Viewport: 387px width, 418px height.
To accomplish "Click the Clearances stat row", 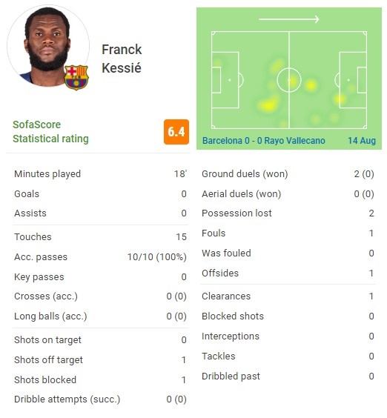I will (x=288, y=296).
